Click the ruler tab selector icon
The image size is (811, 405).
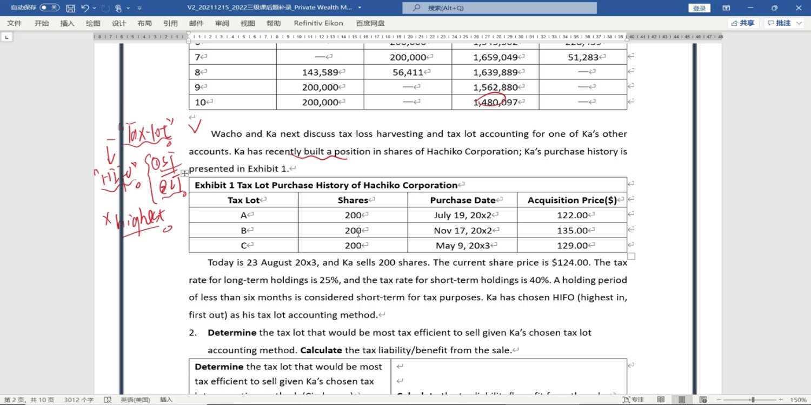[x=6, y=37]
